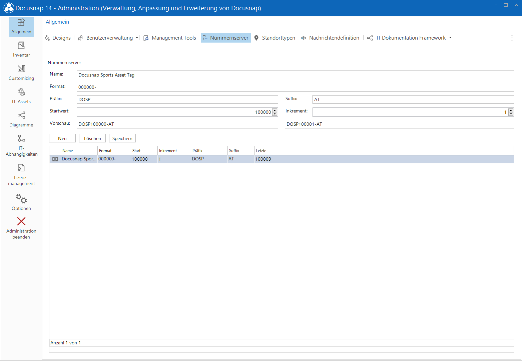522x361 pixels.
Task: Sort by the Letzte column header
Action: (x=384, y=151)
